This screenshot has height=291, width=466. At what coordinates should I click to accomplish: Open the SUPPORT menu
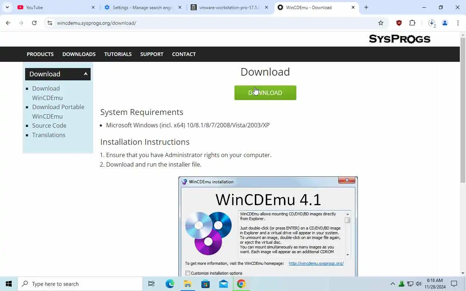coord(152,54)
